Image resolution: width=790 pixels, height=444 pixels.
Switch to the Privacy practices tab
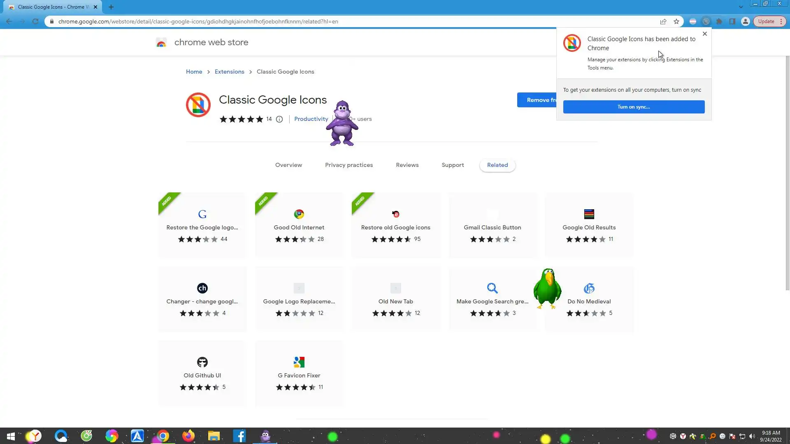click(x=349, y=165)
